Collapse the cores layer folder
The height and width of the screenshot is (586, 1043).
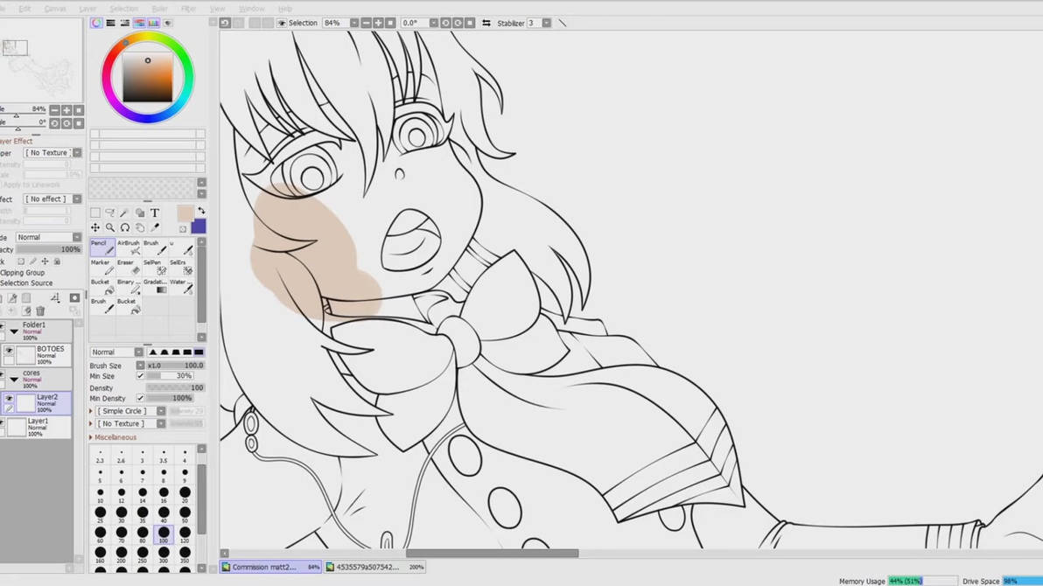[x=14, y=379]
